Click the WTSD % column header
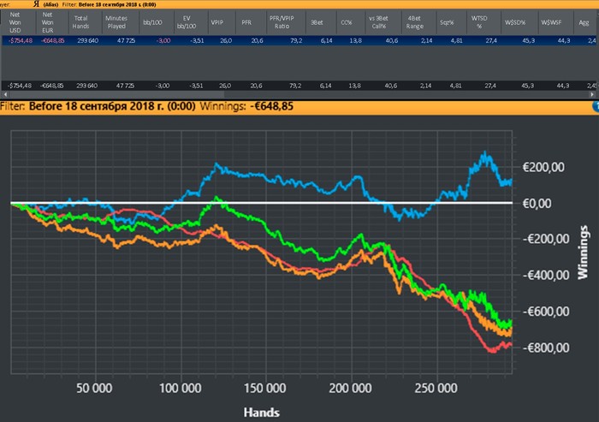Viewport: 599px width, 422px height. [x=483, y=22]
